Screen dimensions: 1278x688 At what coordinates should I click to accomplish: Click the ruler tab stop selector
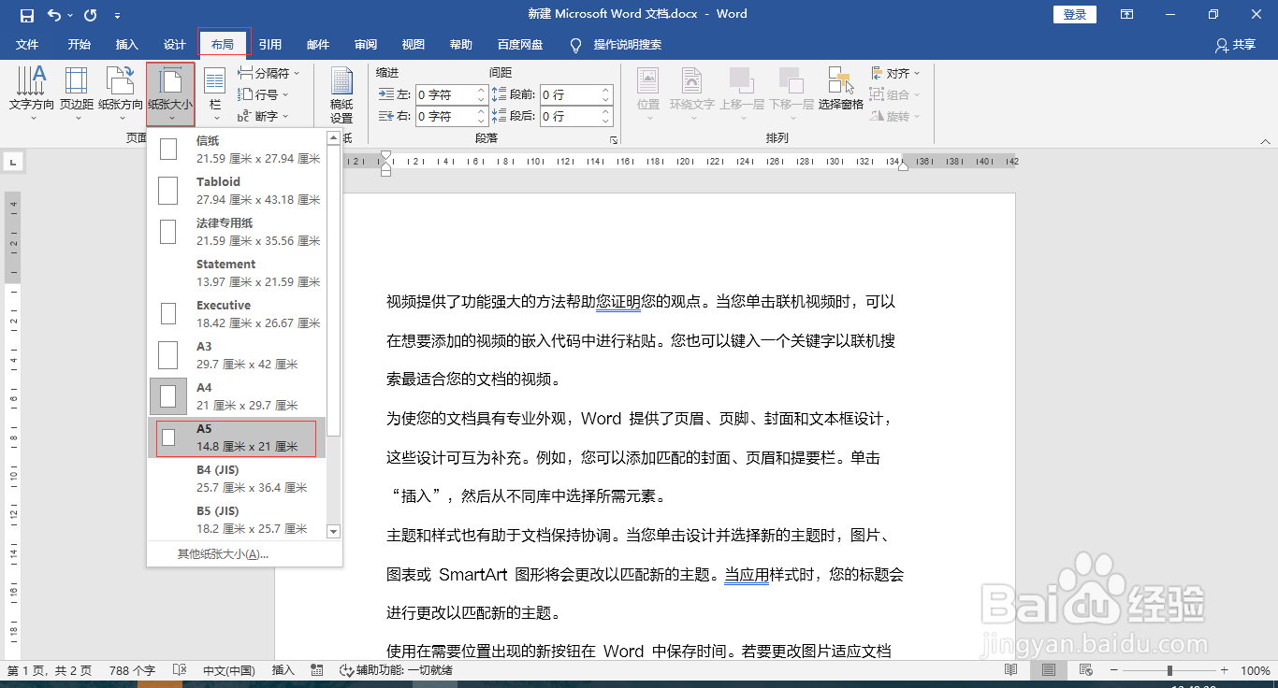(13, 163)
